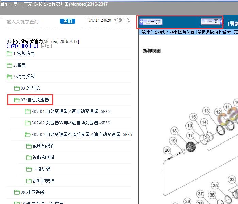The image size is (238, 204).
Task: Click the folder icon beside 拆卸和安装
Action: coord(29,181)
